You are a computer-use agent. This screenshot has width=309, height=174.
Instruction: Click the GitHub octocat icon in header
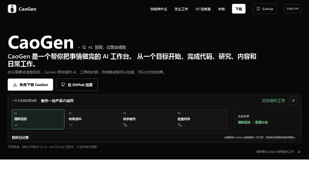(258, 9)
